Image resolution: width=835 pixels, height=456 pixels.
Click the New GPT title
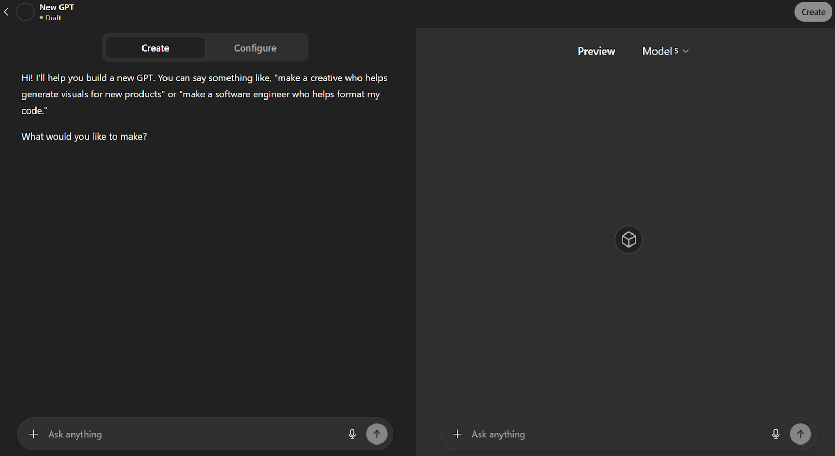[57, 7]
